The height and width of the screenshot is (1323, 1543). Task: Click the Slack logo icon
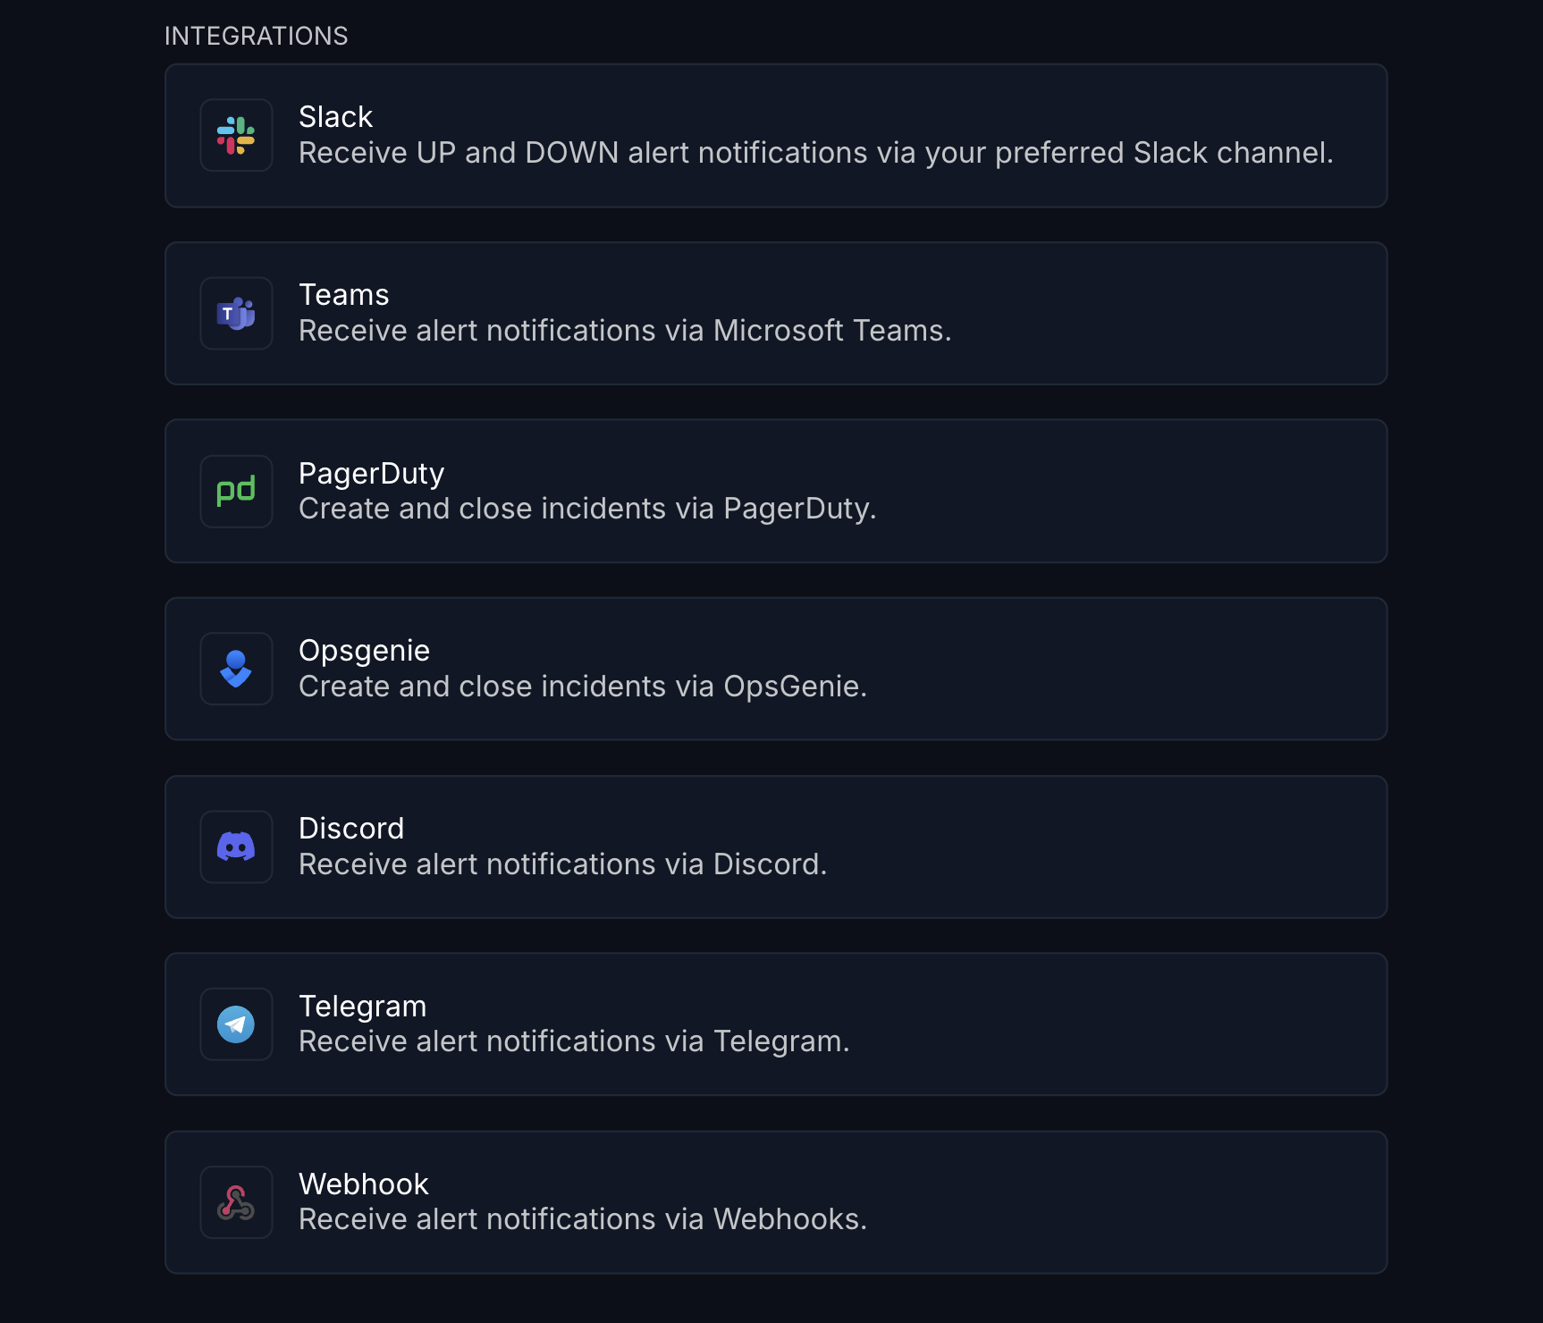[x=236, y=135]
